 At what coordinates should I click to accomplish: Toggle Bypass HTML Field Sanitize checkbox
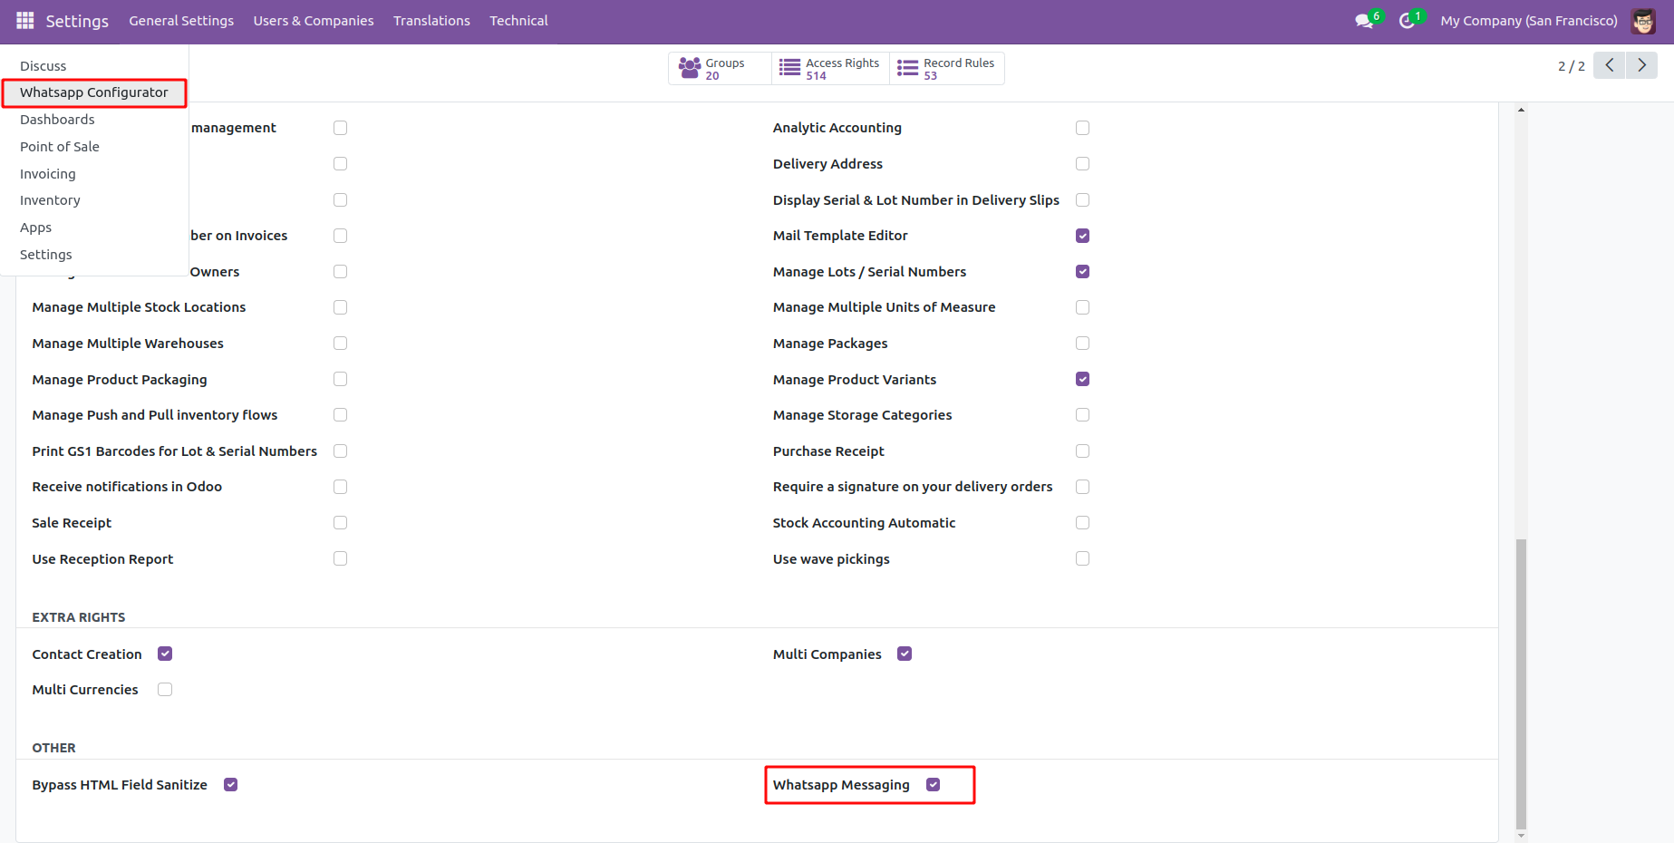click(x=230, y=785)
